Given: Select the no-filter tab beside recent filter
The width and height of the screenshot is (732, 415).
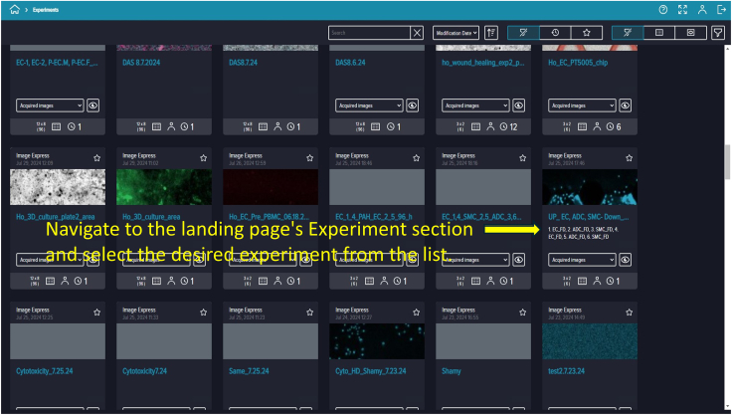Looking at the screenshot, I should [x=523, y=33].
